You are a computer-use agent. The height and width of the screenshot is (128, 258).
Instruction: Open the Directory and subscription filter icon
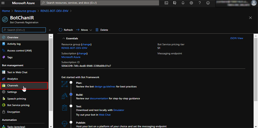(x=175, y=3)
